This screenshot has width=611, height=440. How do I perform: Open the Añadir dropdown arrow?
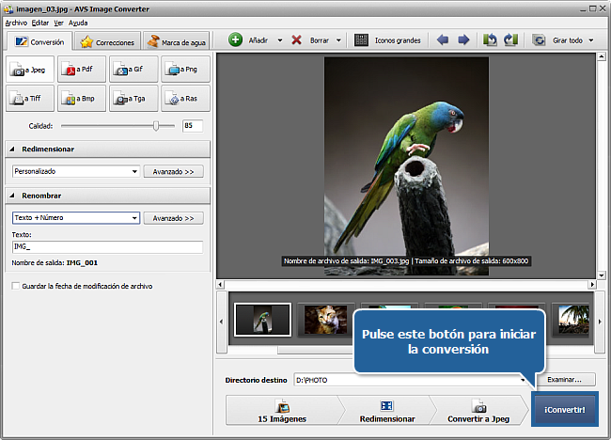[280, 40]
